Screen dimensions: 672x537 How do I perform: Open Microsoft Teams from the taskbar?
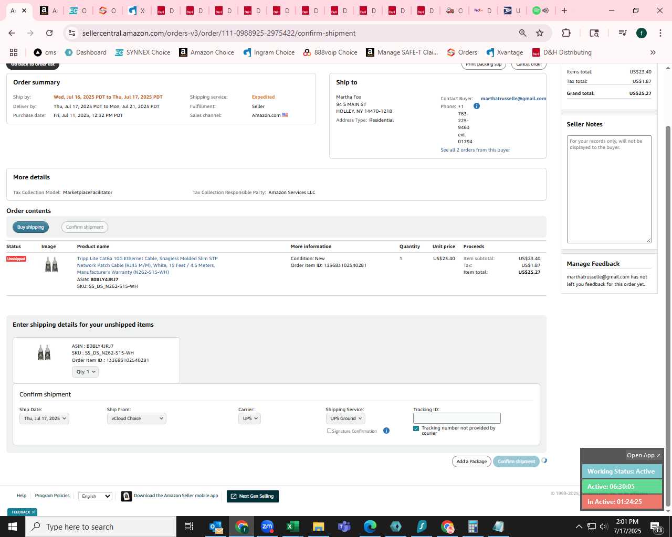pyautogui.click(x=344, y=527)
